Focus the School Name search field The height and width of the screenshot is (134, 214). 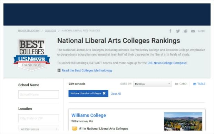[39, 94]
